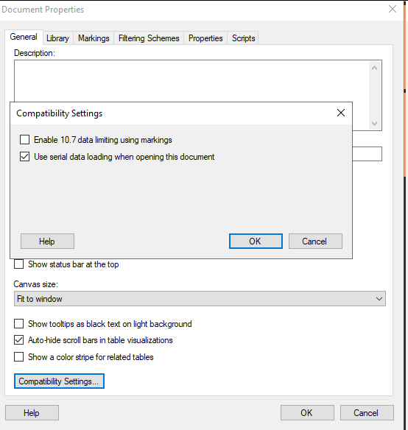
Task: Open the Canvas size dropdown
Action: point(200,299)
